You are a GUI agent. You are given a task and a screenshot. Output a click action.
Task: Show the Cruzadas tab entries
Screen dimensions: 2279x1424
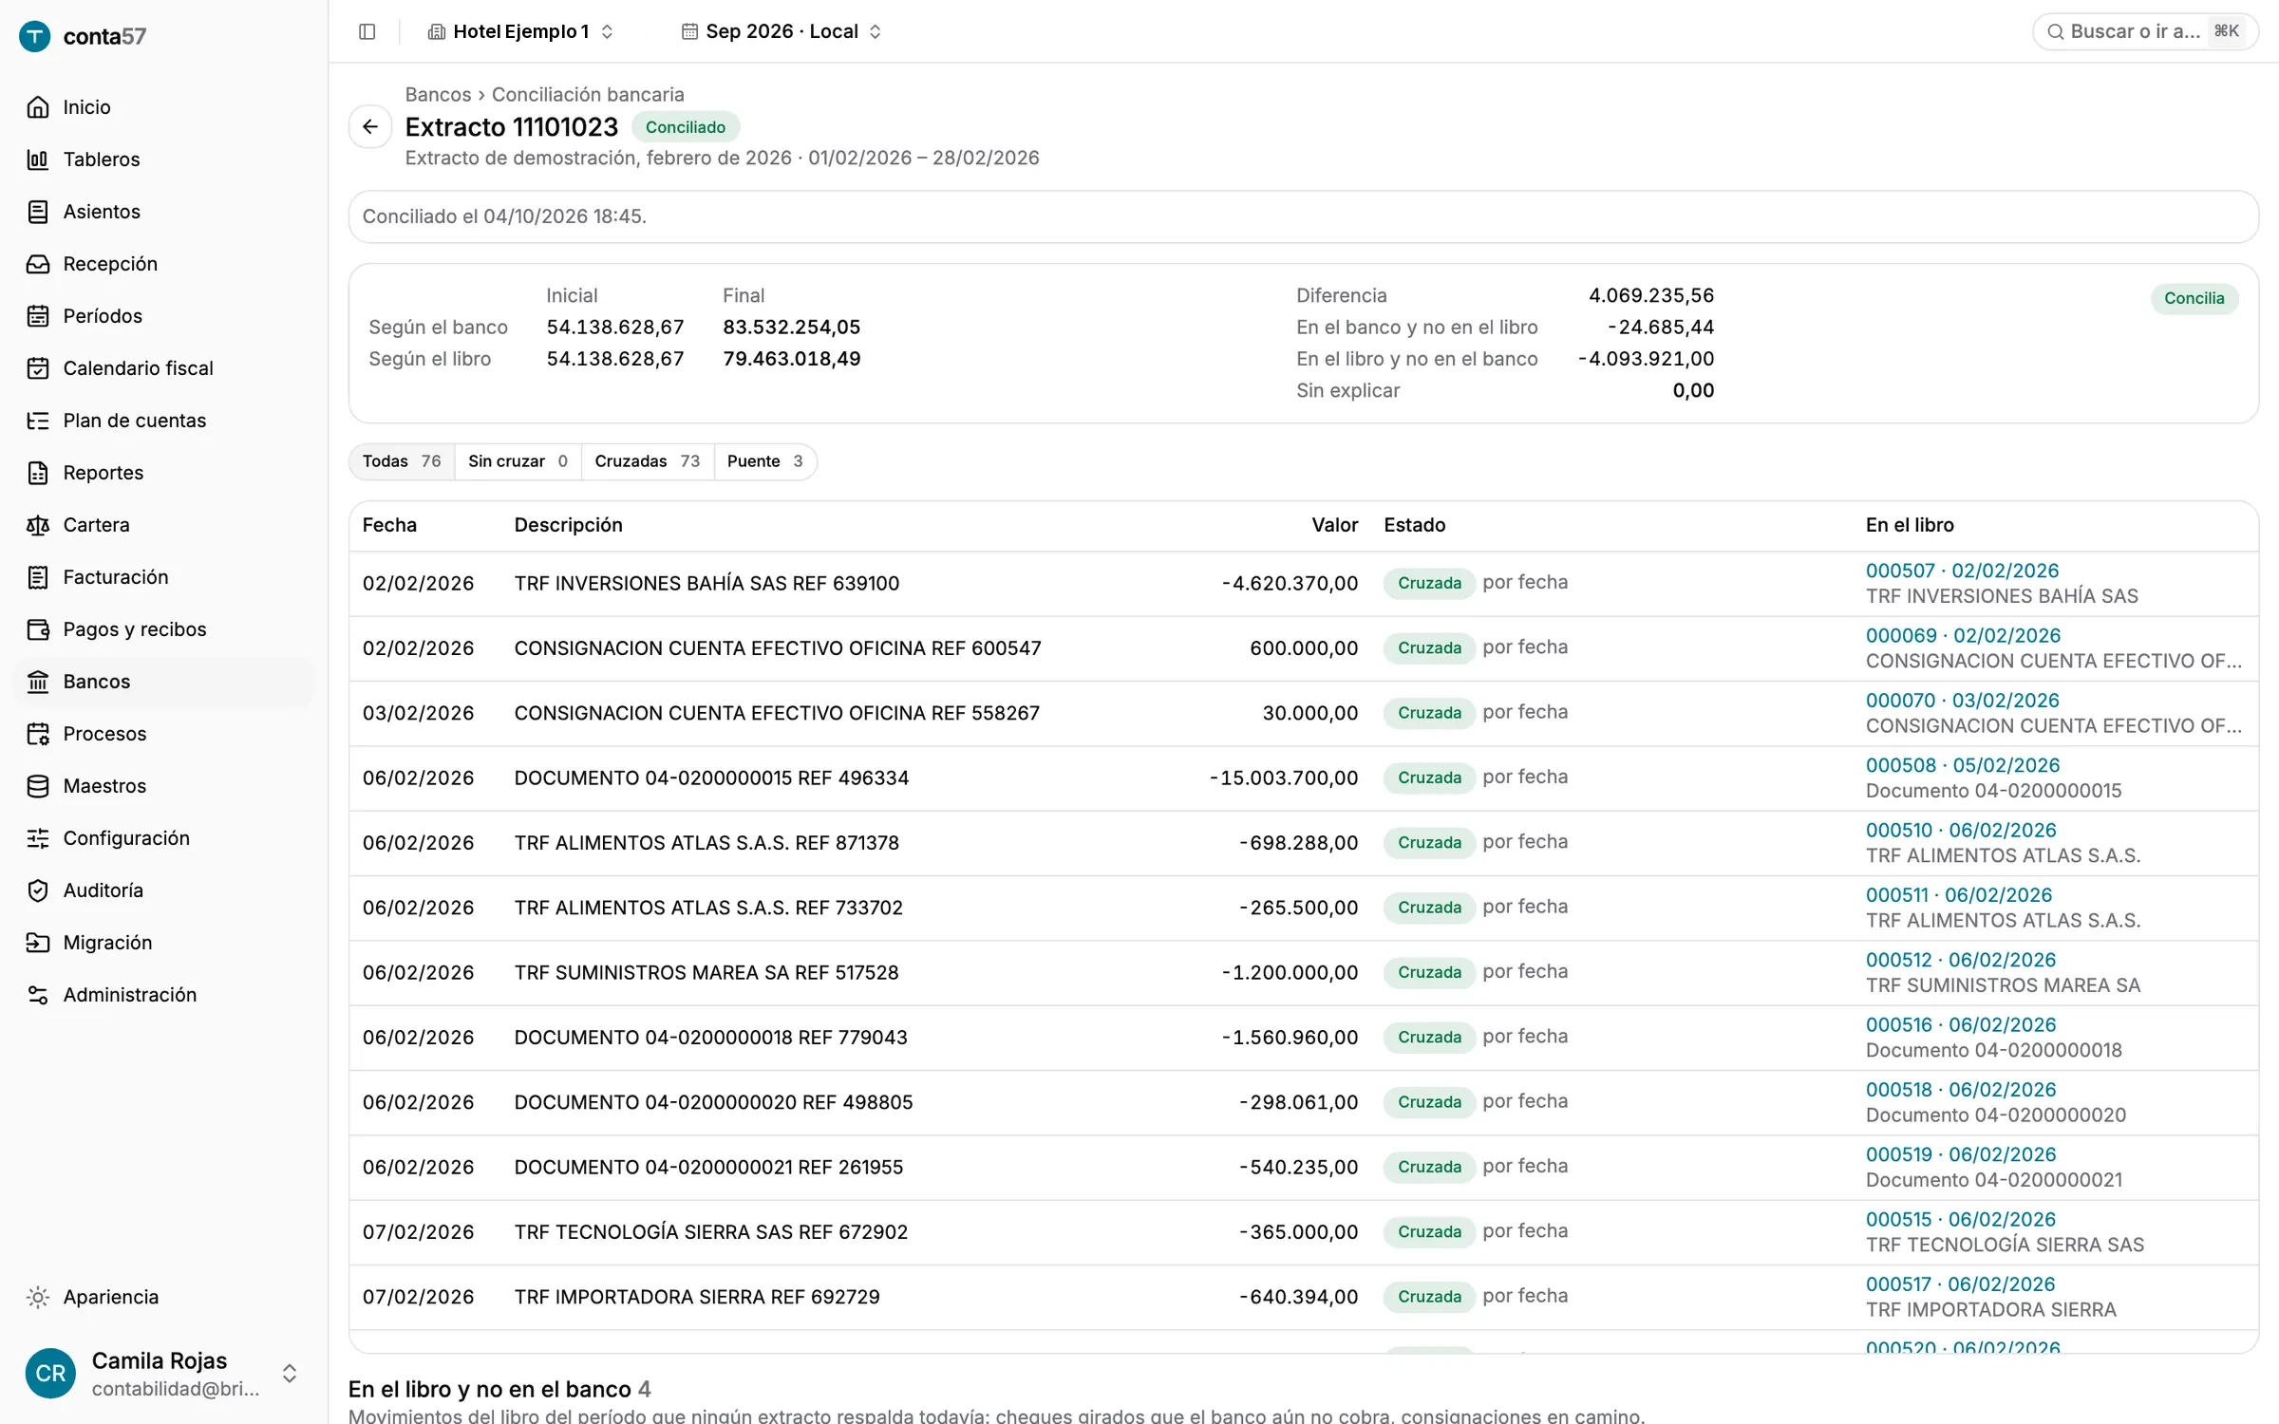[x=647, y=461]
